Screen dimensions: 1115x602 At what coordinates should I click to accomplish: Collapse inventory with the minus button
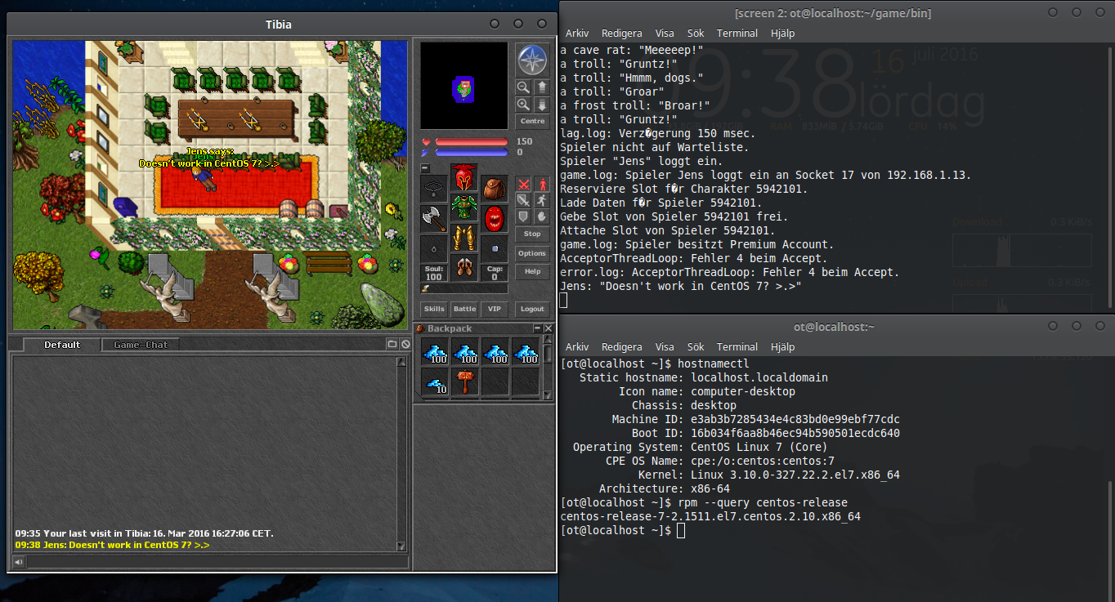(425, 168)
